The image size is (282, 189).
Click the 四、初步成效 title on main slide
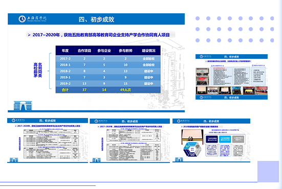[x=96, y=19]
